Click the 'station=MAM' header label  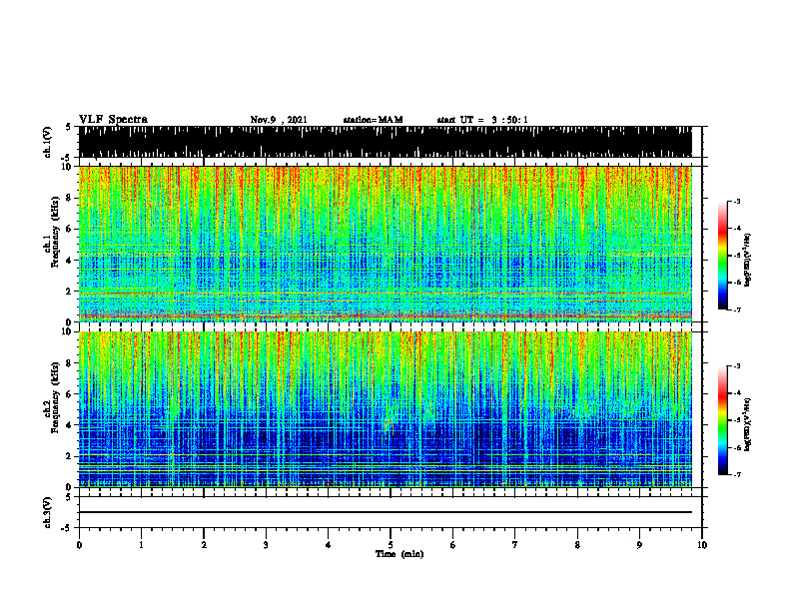(373, 120)
